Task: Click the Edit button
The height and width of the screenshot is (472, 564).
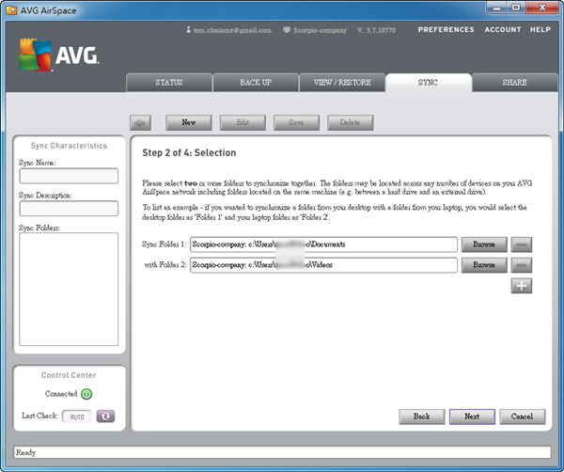Action: tap(243, 122)
